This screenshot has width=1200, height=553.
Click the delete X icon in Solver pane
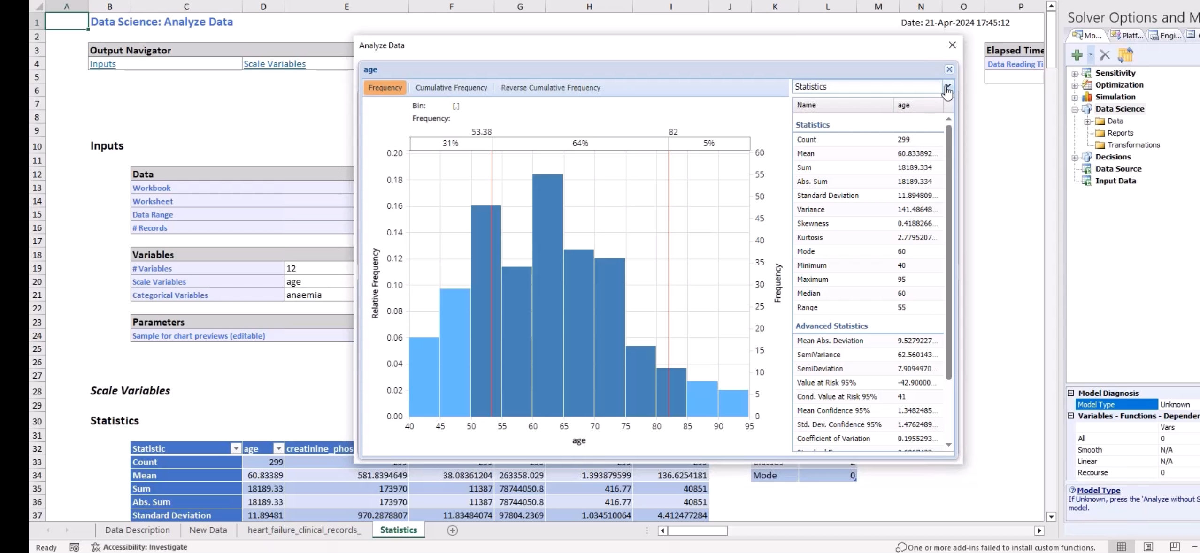click(1105, 55)
